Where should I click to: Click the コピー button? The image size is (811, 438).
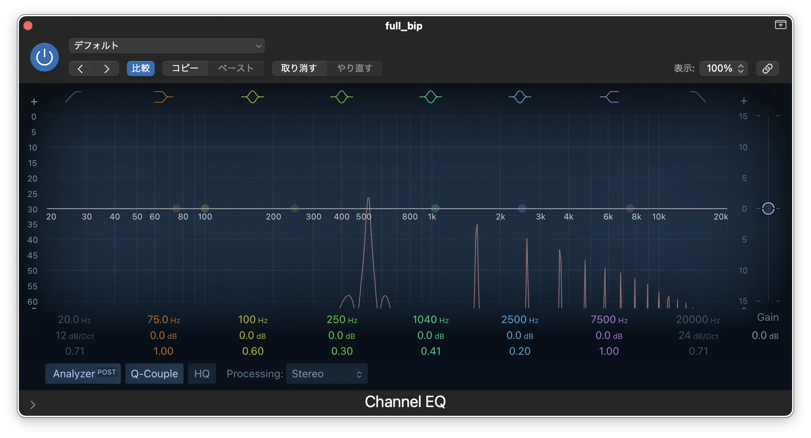click(185, 68)
